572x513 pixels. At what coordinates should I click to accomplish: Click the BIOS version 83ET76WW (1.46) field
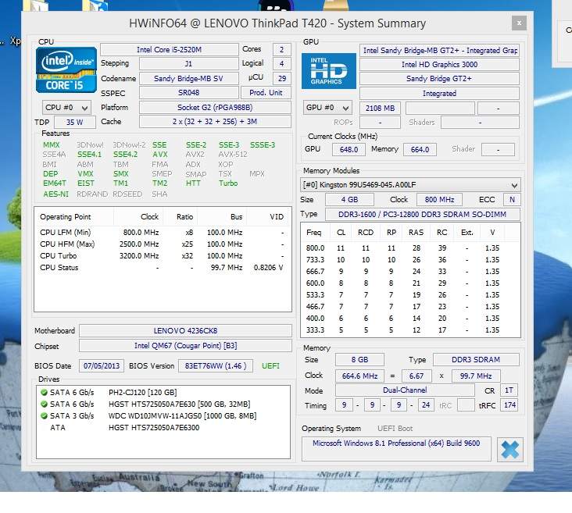216,365
